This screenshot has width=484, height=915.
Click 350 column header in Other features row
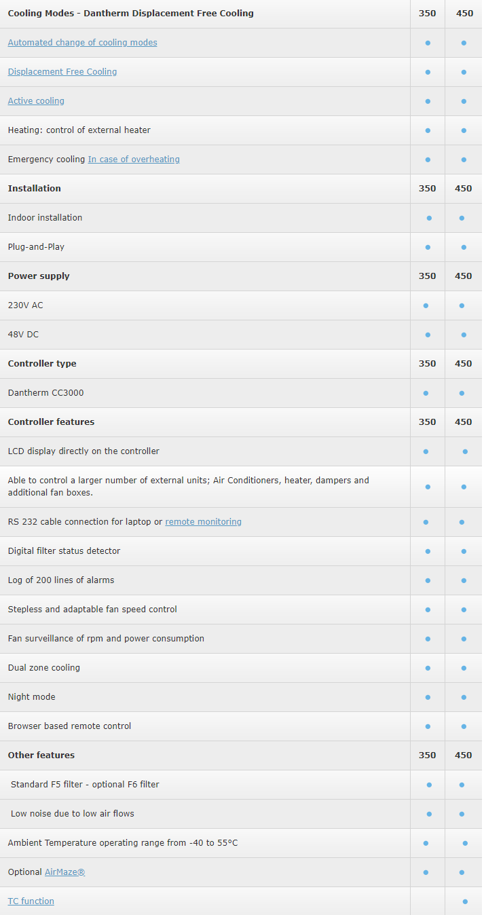[428, 755]
